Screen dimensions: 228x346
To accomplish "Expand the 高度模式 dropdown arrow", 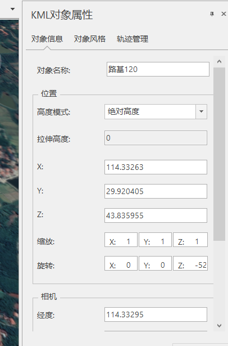I will coord(201,111).
